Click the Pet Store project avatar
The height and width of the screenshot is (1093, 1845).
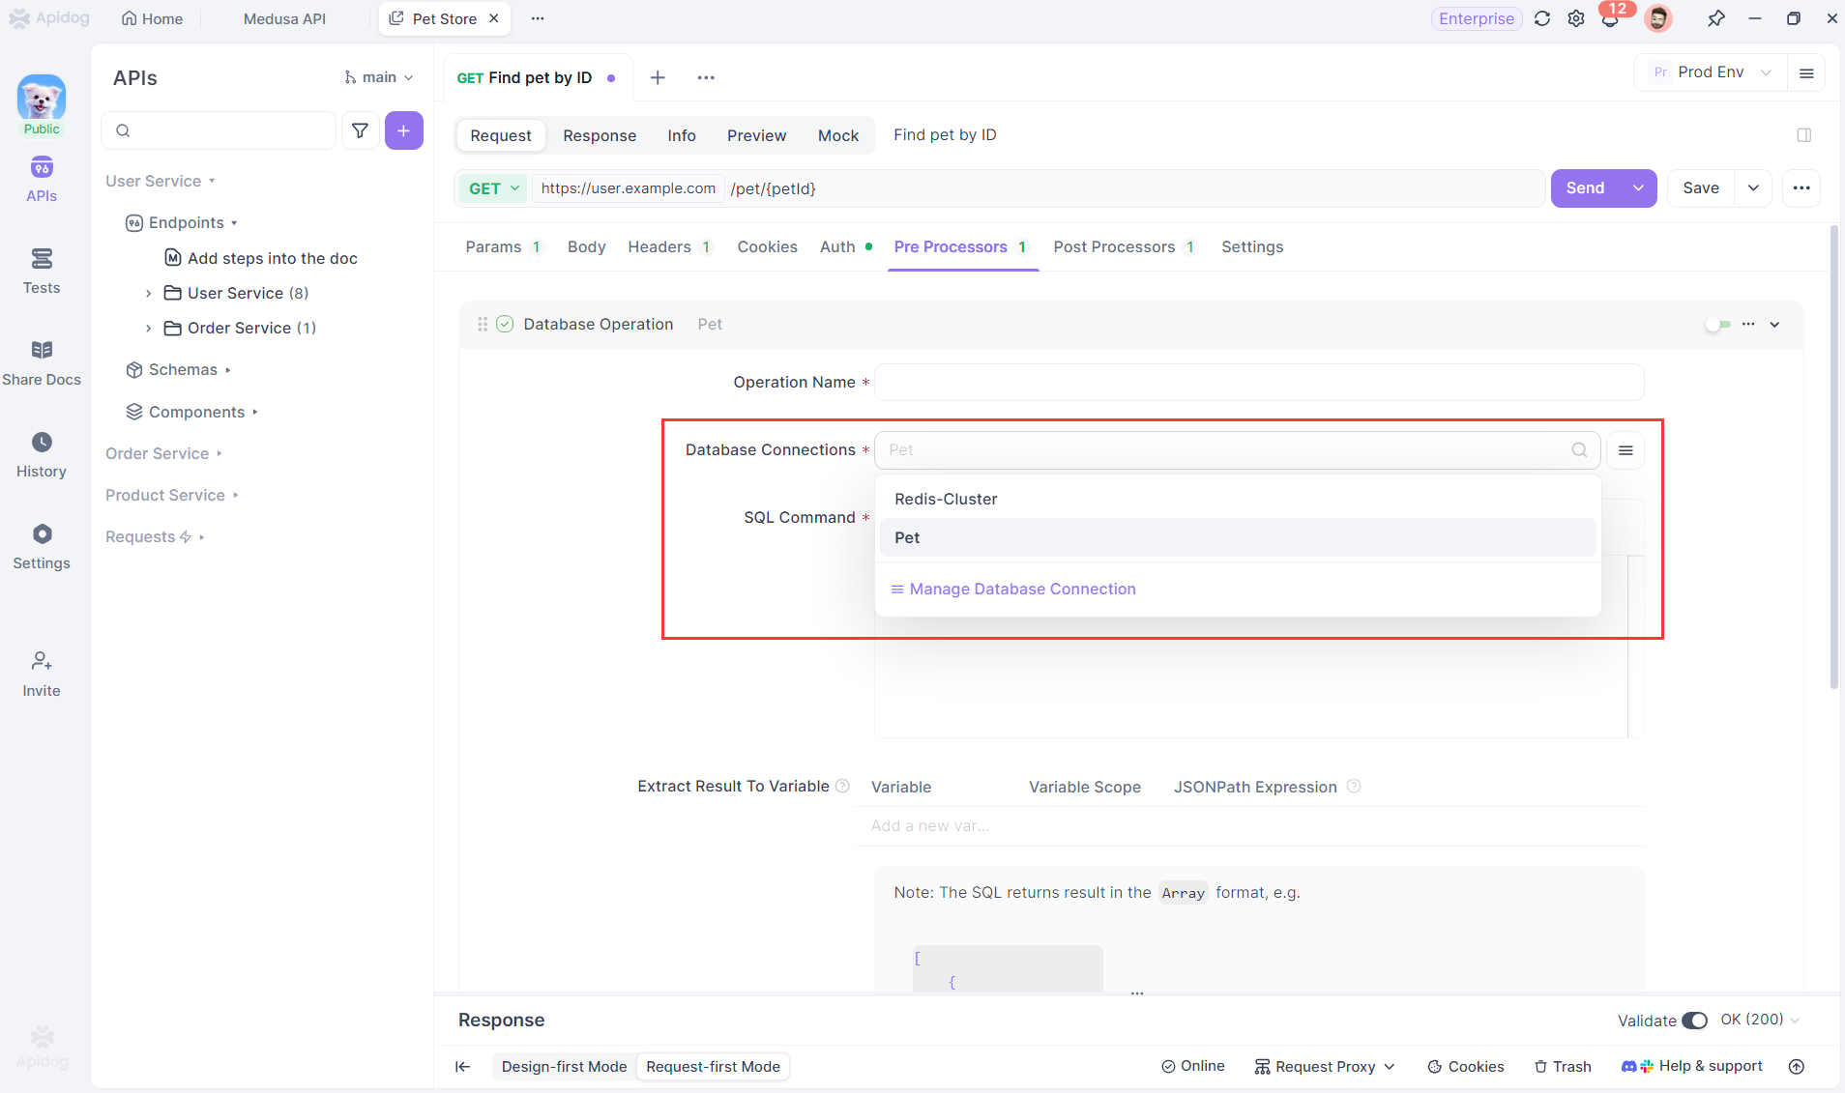[42, 98]
